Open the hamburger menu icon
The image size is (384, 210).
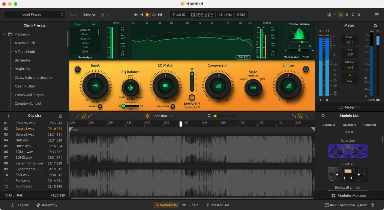[377, 15]
